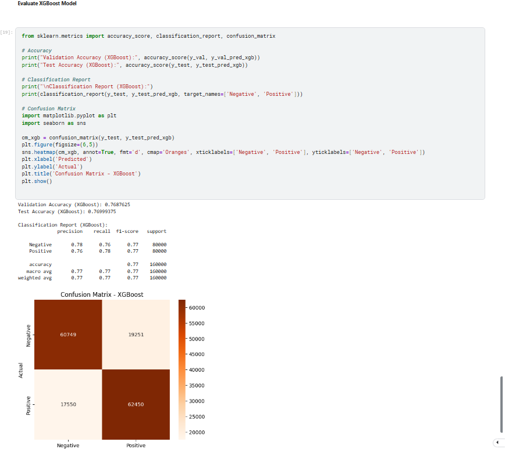Viewport: 505px width, 449px height.
Task: Click the rotated "Negative" y-axis tick label
Action: click(x=29, y=336)
